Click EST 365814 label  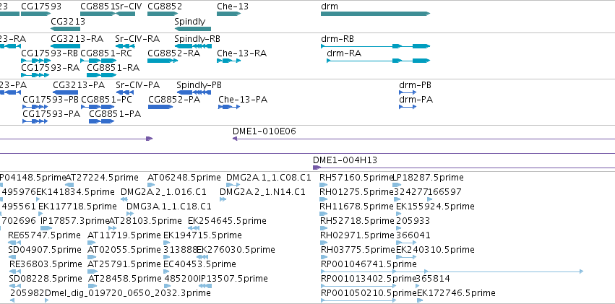(433, 279)
